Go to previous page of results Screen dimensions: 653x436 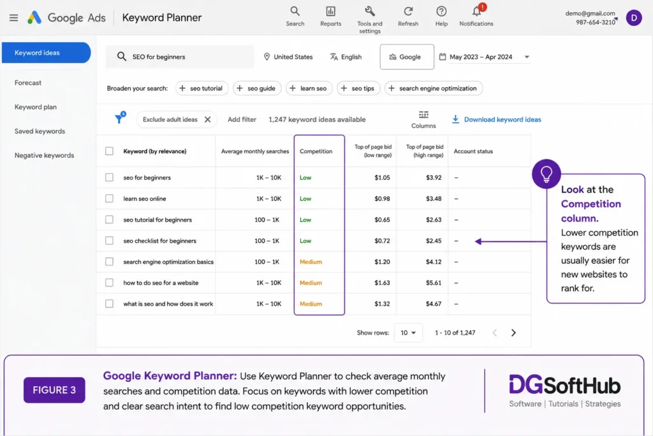click(x=495, y=333)
